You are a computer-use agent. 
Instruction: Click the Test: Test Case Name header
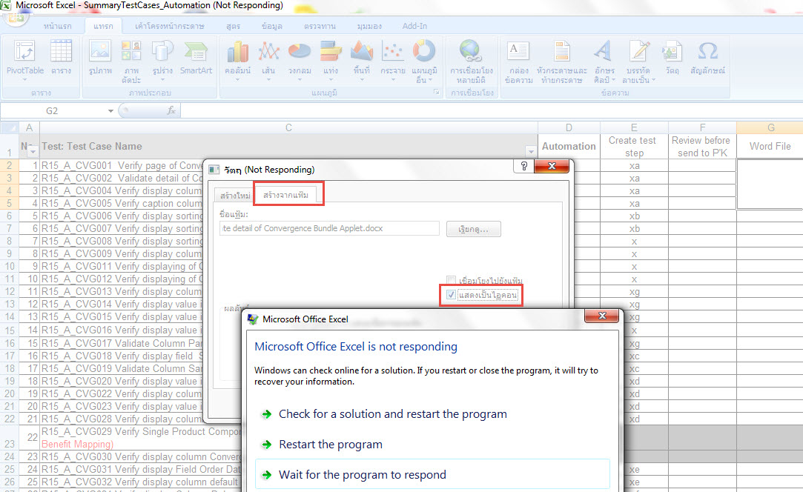tap(92, 147)
